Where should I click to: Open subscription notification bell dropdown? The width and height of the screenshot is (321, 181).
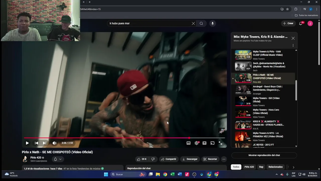(x=58, y=159)
